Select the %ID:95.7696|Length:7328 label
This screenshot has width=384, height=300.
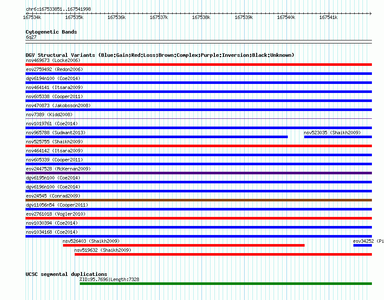(x=110, y=279)
